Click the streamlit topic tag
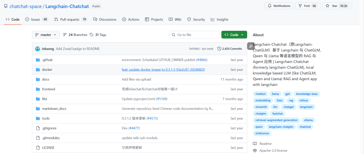The width and height of the screenshot is (364, 154). click(261, 107)
